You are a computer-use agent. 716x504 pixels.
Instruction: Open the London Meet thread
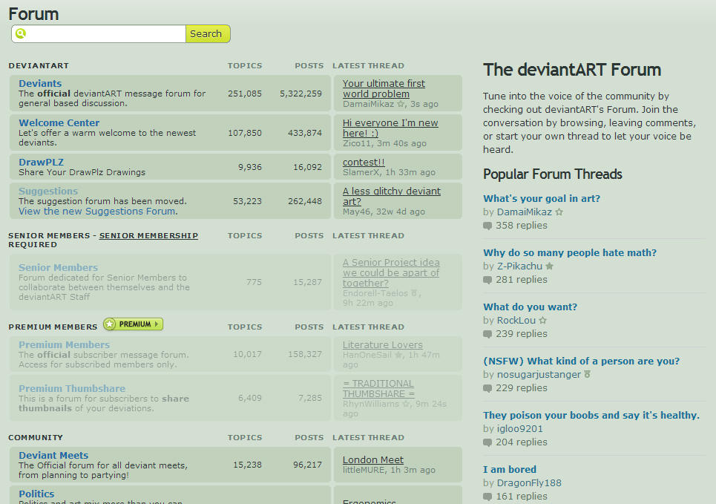coord(373,459)
